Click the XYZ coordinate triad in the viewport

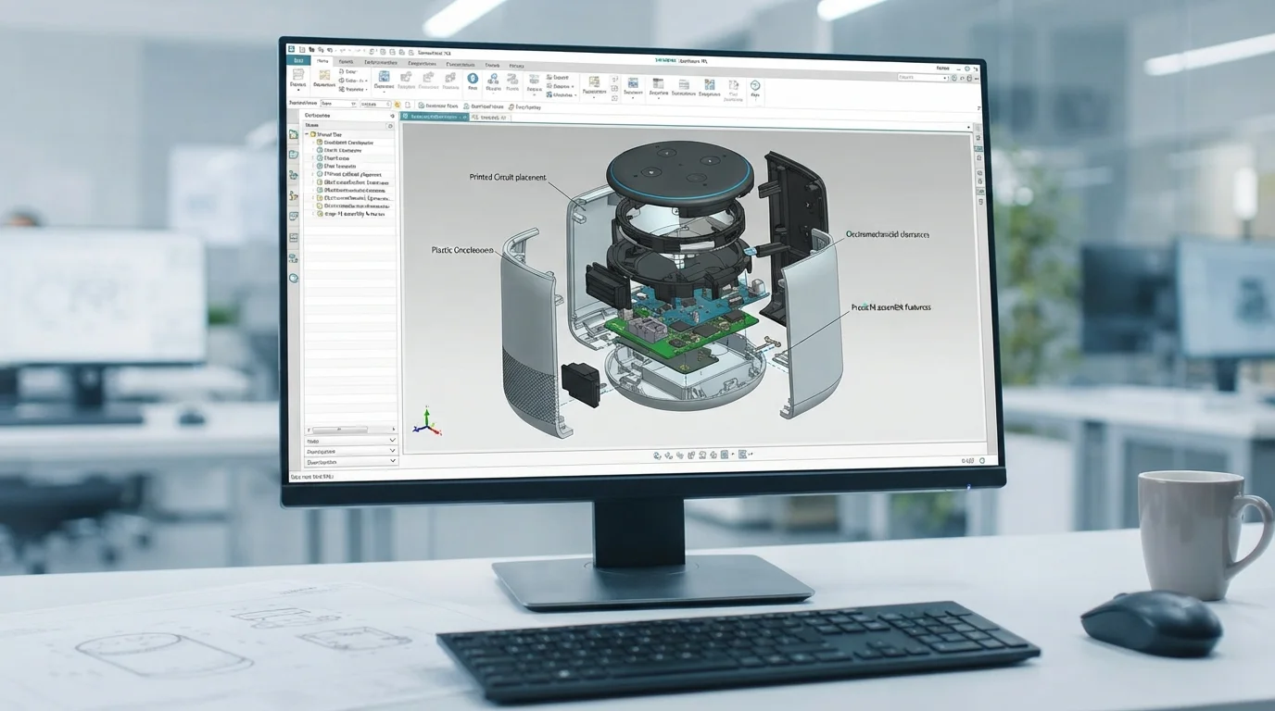pos(426,421)
